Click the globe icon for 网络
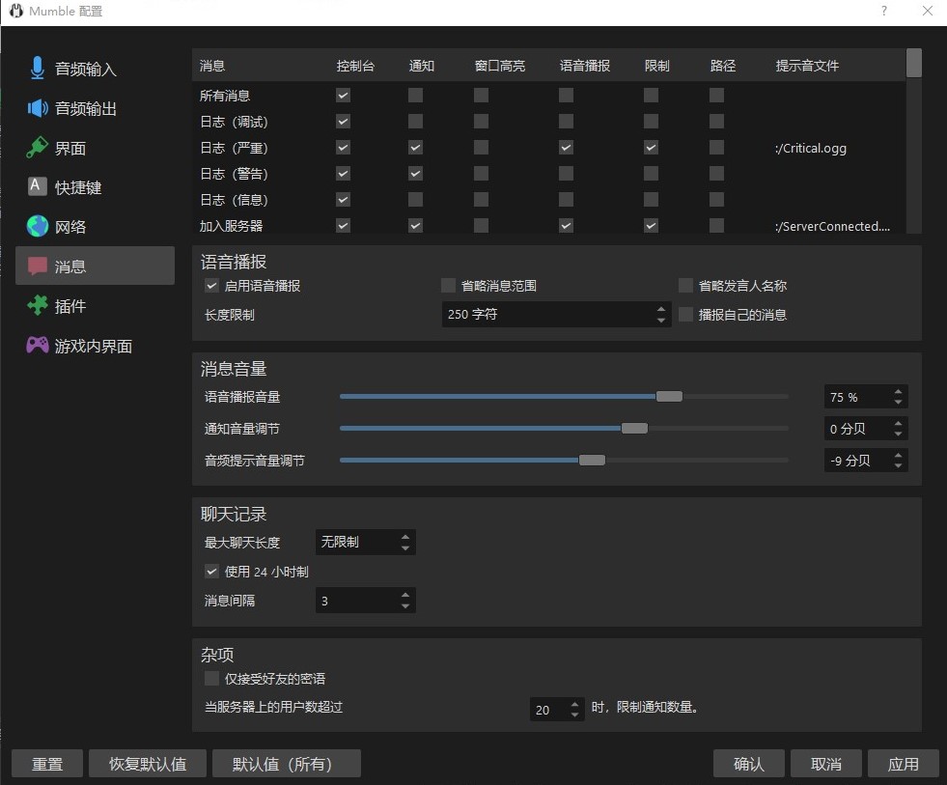 pyautogui.click(x=38, y=227)
